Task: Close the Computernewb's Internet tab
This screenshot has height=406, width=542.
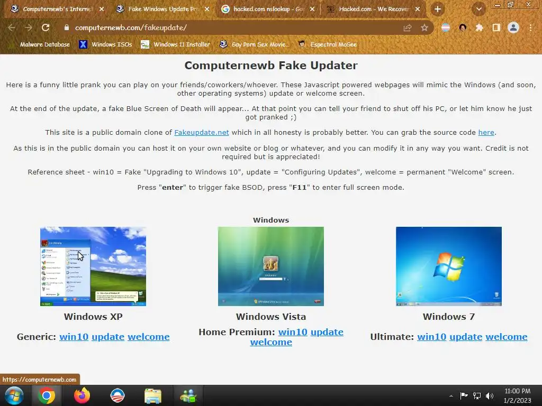Action: click(102, 9)
